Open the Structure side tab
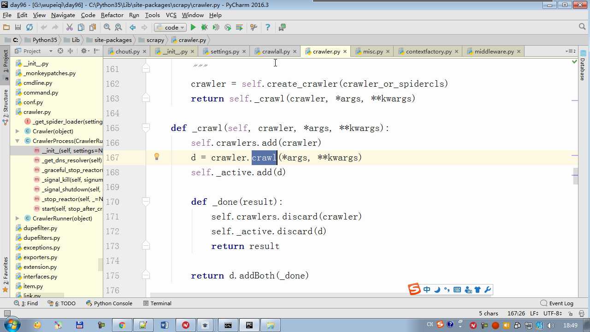Viewport: 590px width, 332px height. tap(6, 107)
